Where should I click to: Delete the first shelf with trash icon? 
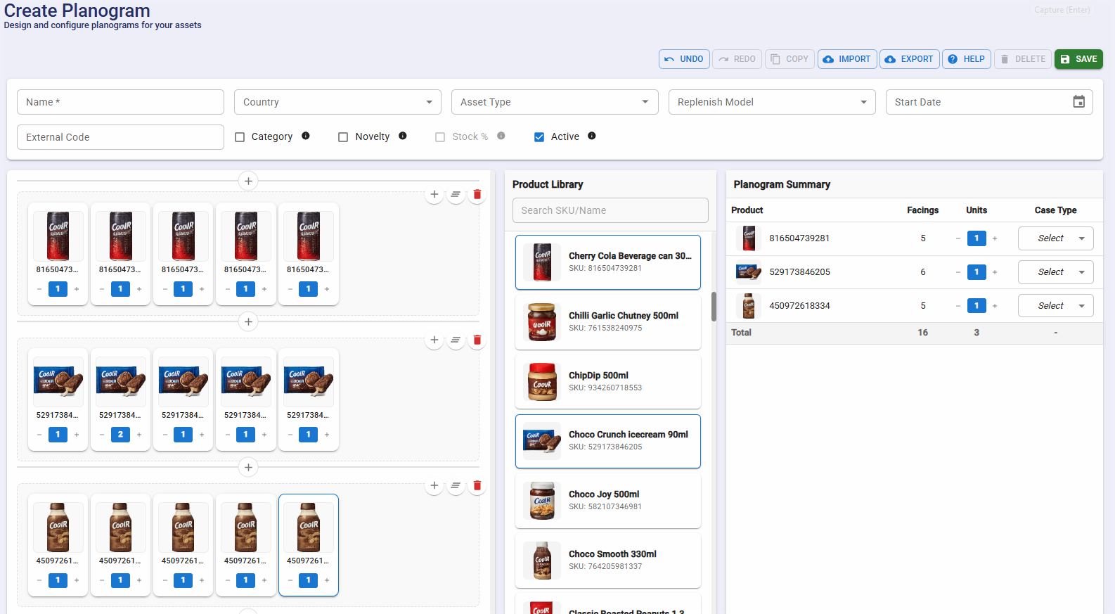click(x=477, y=194)
